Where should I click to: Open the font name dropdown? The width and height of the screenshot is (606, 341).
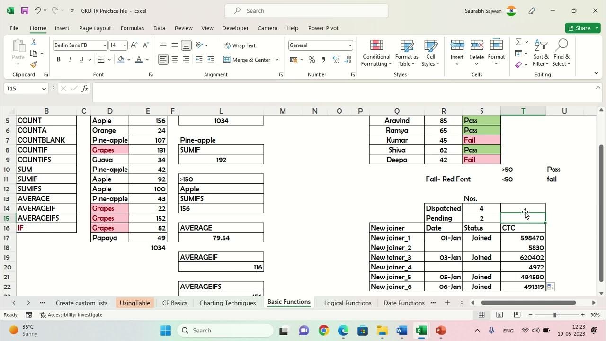[105, 45]
